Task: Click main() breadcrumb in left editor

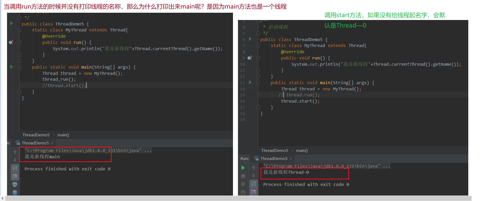Action: coord(63,135)
